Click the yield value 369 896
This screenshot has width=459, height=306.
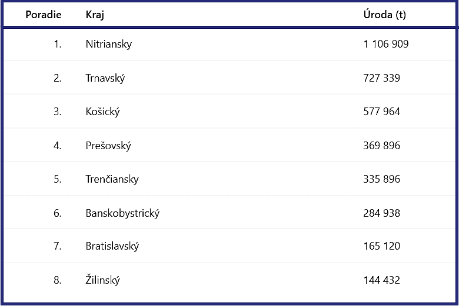381,146
